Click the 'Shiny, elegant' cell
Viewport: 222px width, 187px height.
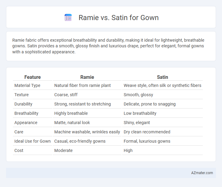click(136, 123)
